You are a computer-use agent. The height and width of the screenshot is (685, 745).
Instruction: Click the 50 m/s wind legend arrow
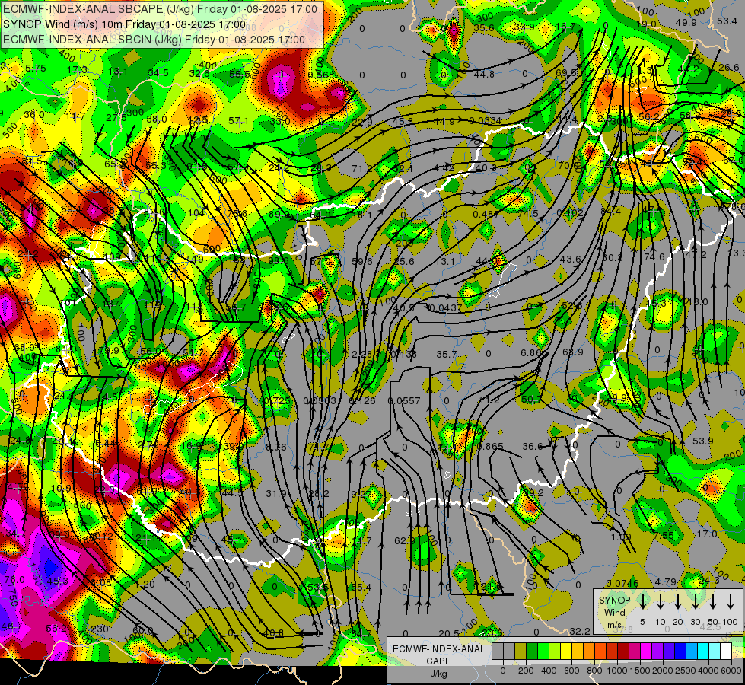tap(713, 602)
